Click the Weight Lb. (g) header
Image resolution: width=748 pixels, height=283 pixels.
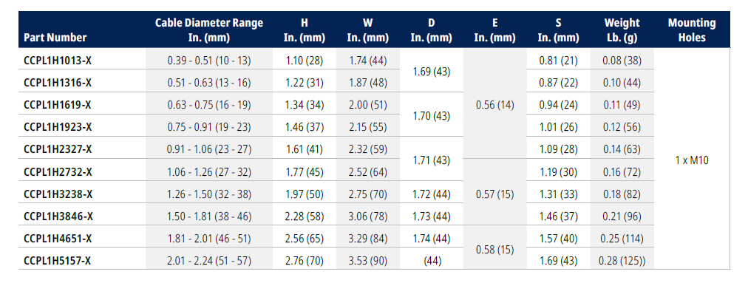pyautogui.click(x=622, y=30)
